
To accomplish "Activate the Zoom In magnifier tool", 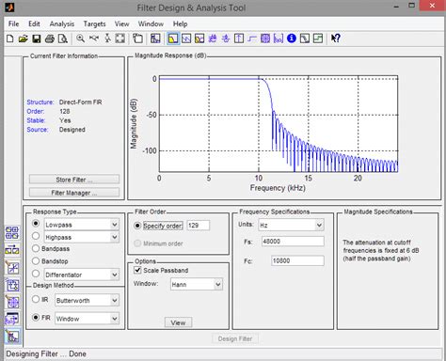I will [x=81, y=39].
